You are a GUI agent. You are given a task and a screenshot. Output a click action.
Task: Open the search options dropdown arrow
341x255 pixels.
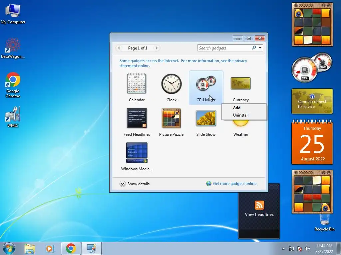[260, 48]
